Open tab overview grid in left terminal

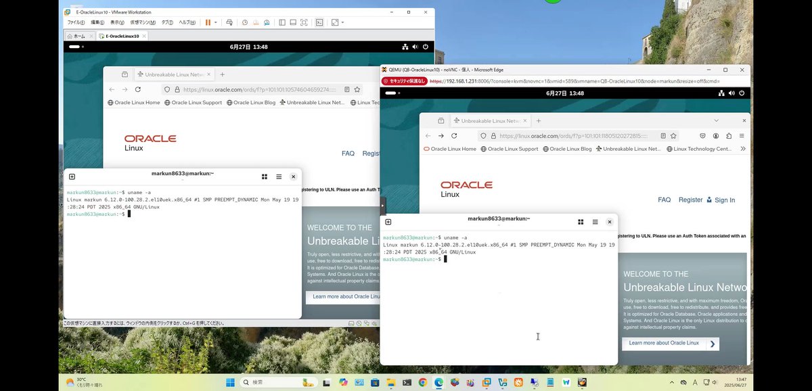[265, 177]
